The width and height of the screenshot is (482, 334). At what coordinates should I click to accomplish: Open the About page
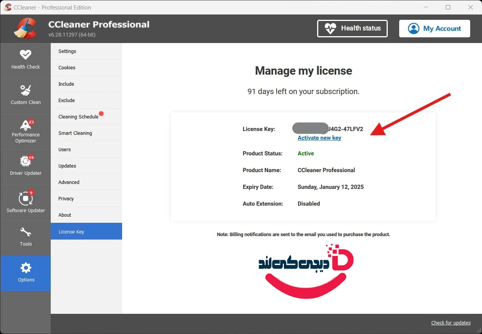pyautogui.click(x=86, y=215)
